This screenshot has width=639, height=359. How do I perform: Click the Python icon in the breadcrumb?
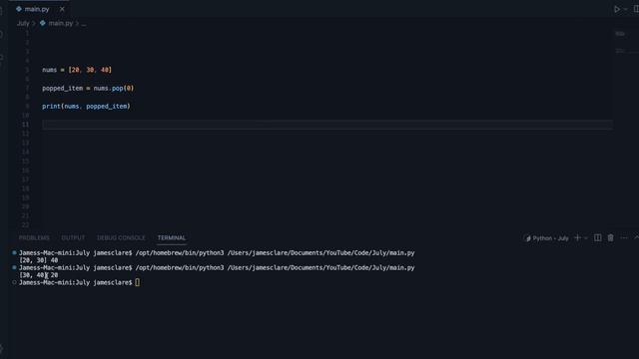[x=42, y=23]
